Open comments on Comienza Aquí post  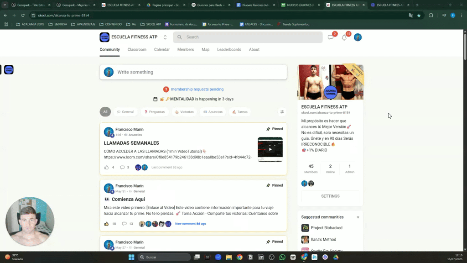[x=124, y=224]
